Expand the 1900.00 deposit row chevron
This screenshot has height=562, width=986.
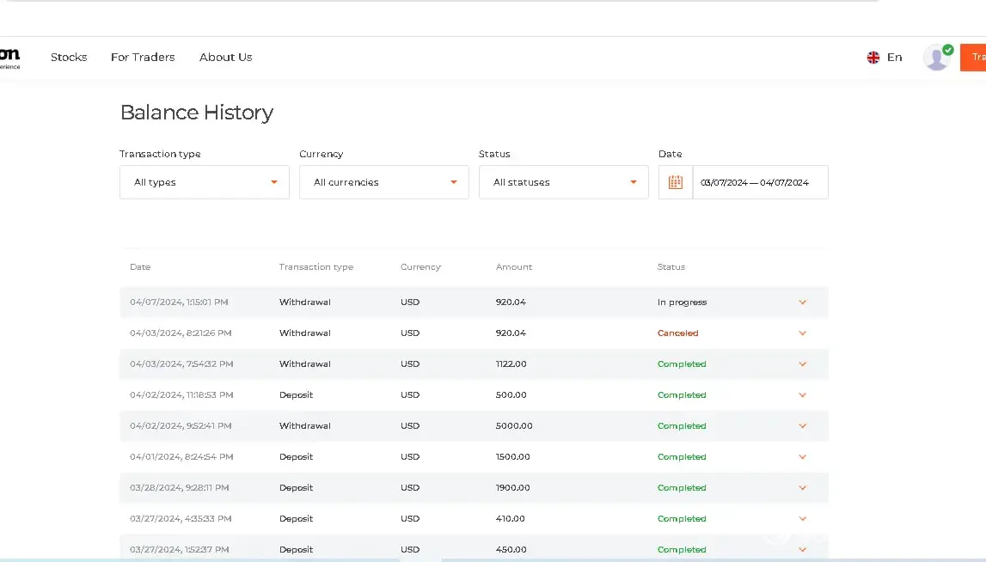802,488
